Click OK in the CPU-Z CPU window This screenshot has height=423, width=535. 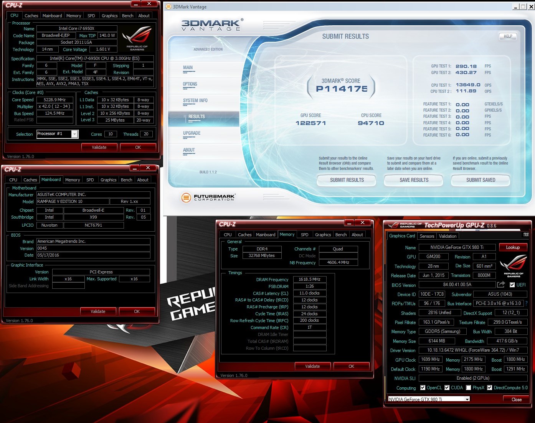[138, 147]
